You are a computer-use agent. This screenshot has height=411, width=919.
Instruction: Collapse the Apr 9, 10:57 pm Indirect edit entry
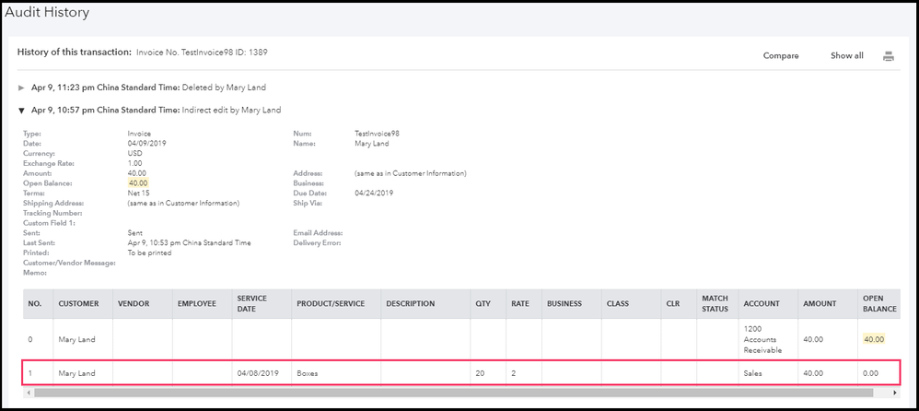coord(22,110)
